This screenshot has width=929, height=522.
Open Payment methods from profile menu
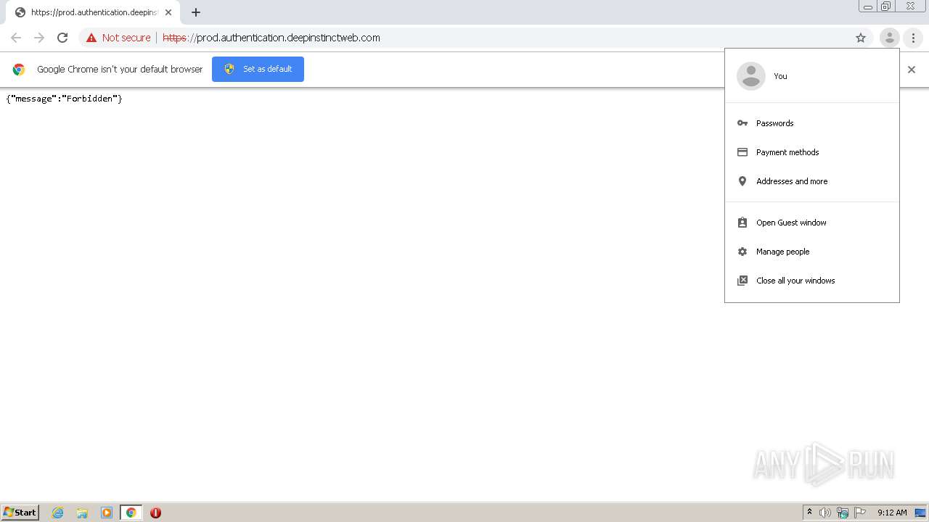tap(812, 152)
